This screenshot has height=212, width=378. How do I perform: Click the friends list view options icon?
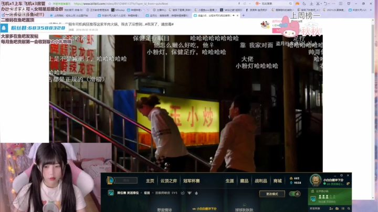click(x=343, y=208)
